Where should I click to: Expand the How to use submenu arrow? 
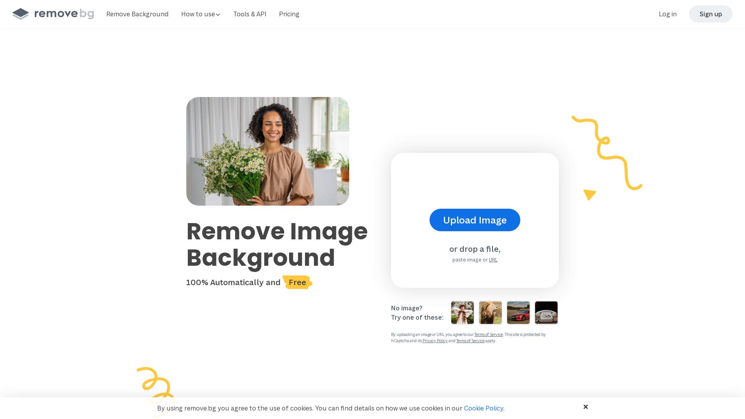tap(218, 15)
